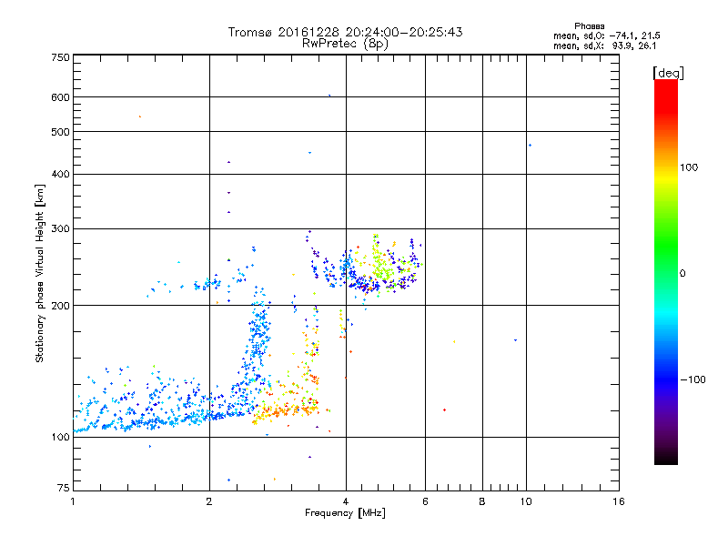Click the y-axis label '600'
Screen dimensions: 728x546
click(x=60, y=97)
